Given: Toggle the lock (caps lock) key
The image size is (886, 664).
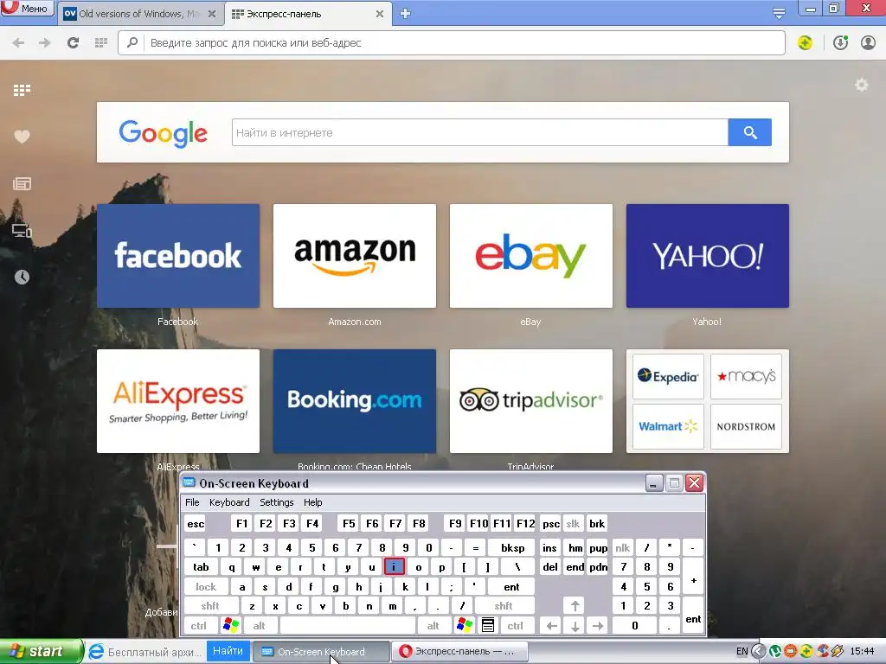Looking at the screenshot, I should [x=206, y=587].
